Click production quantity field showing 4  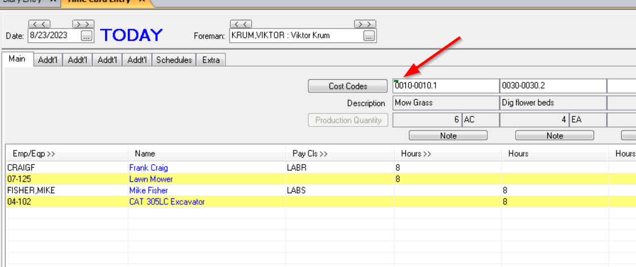point(534,120)
